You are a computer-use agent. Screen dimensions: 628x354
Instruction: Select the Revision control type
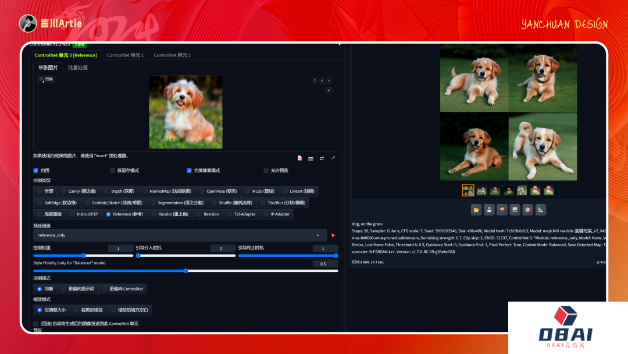[208, 214]
